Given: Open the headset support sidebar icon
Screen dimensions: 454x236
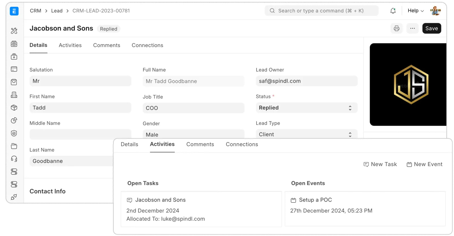Looking at the screenshot, I should click(14, 159).
